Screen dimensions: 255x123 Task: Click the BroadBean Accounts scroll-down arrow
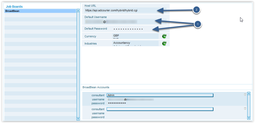click(249, 118)
